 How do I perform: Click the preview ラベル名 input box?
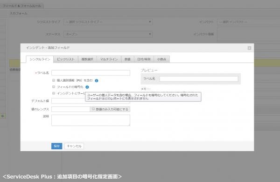pos(199,79)
